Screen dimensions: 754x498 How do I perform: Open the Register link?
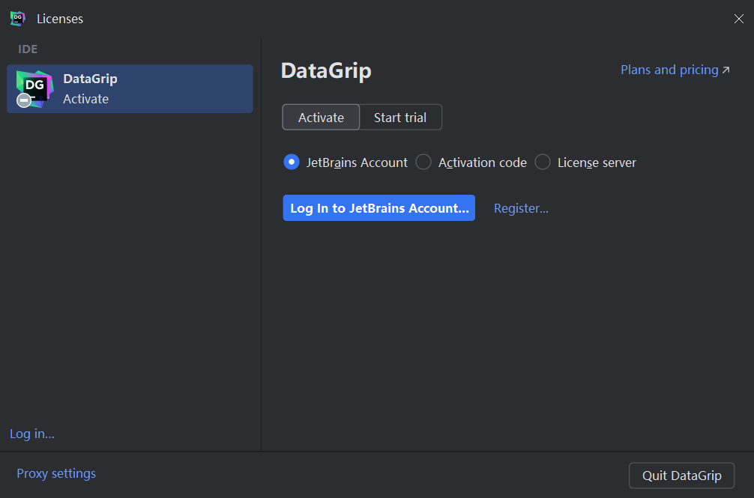click(x=521, y=208)
